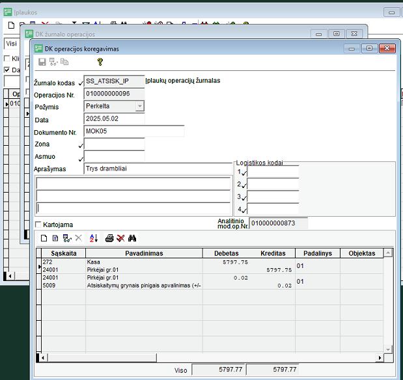Click the copy documents icon in top toolbar

point(64,62)
